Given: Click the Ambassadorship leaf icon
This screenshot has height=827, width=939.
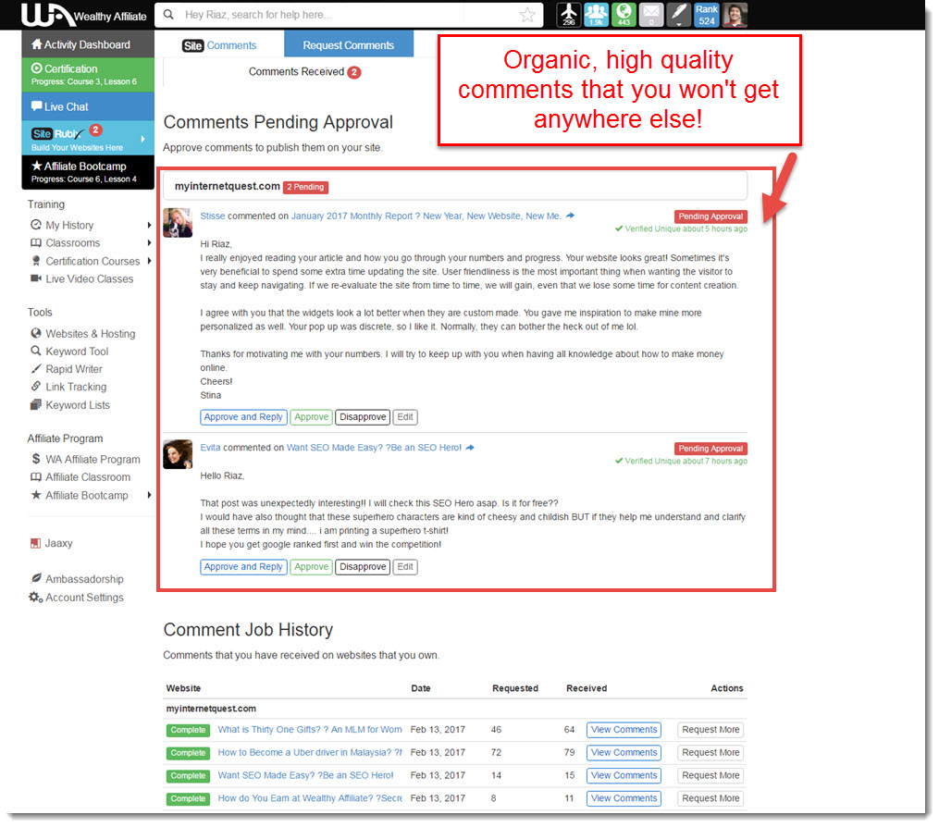Looking at the screenshot, I should (36, 578).
